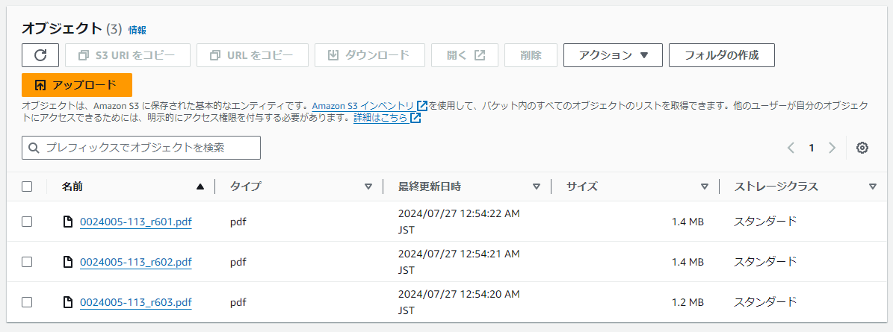The image size is (893, 332).
Task: Click timestamp 2024/07/27 12:54:20 AM
Action: (x=459, y=294)
